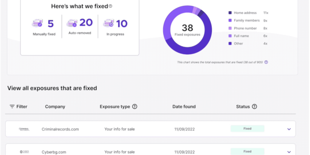Click the 11x count in legend
This screenshot has height=155, width=310.
tap(266, 13)
